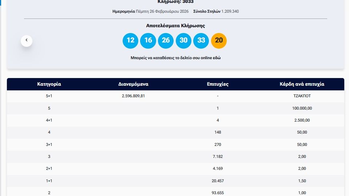Select the blue number 16 ball
Screen dimensions: 349x196
pyautogui.click(x=148, y=40)
